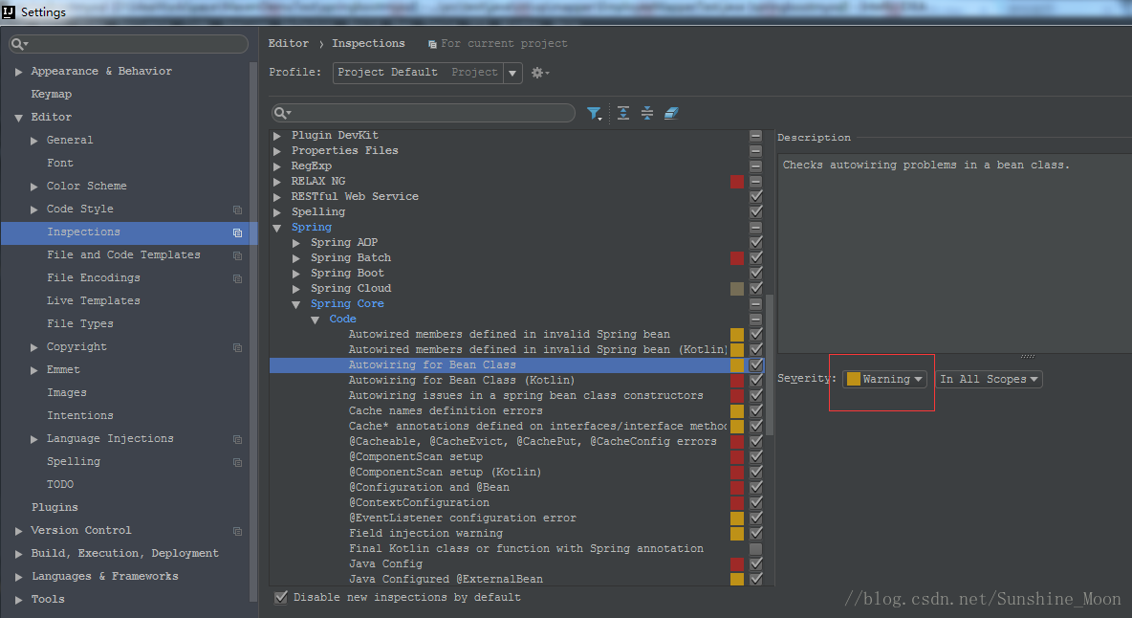Click the Expand All icon
The height and width of the screenshot is (618, 1132).
(x=623, y=113)
